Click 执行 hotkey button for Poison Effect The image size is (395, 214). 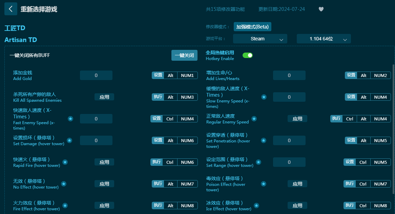350,183
